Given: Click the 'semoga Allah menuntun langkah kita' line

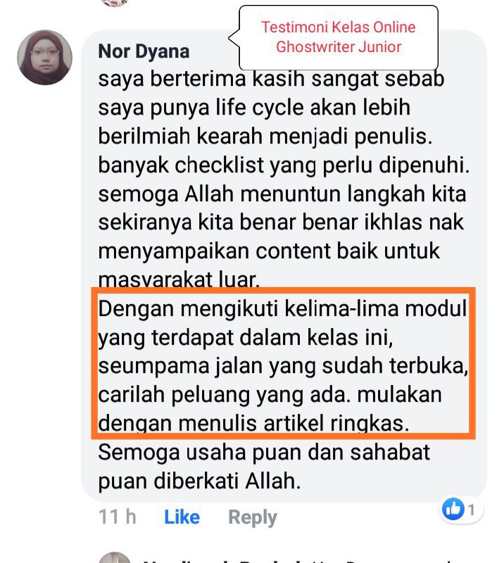Looking at the screenshot, I should click(282, 194).
